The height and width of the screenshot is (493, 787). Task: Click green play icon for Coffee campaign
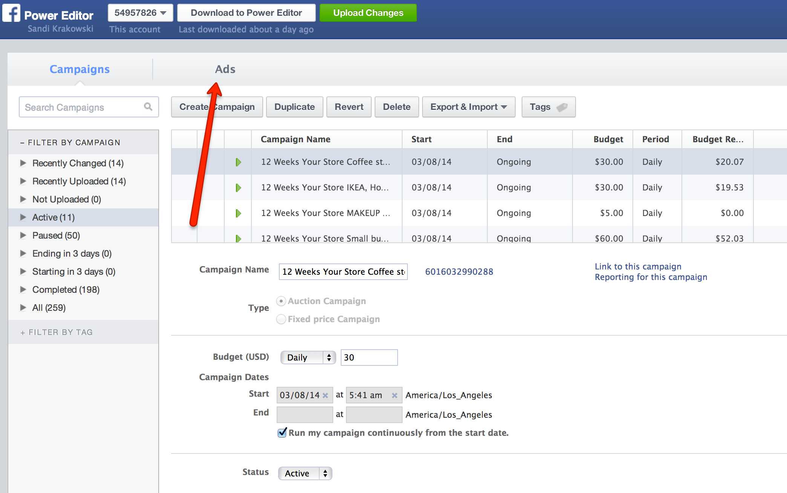(238, 162)
